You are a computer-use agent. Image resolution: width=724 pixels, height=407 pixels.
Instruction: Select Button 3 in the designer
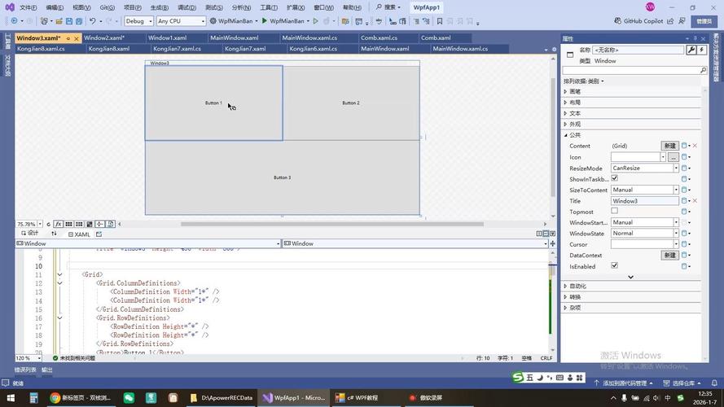282,177
